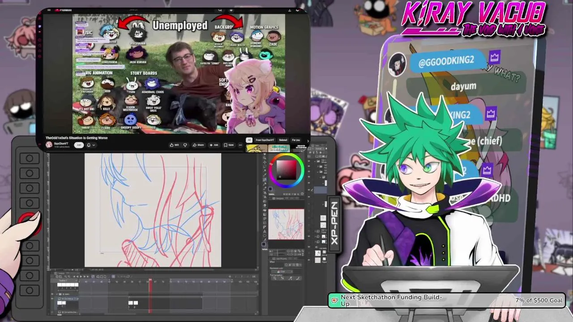Open the SquChanVT channel avatar
Image resolution: width=573 pixels, height=322 pixels.
49,145
